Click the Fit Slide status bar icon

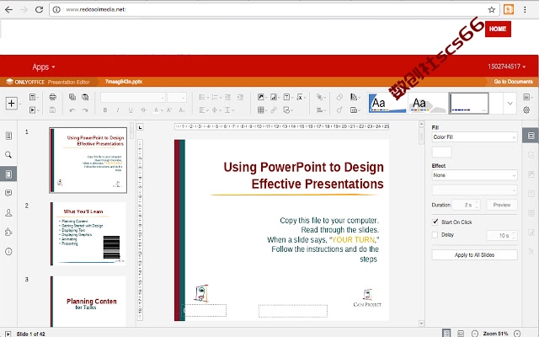tap(446, 333)
